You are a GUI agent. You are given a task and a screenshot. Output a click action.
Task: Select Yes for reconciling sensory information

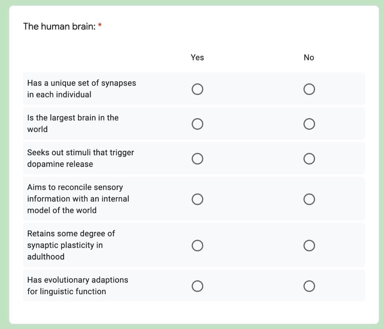click(198, 199)
